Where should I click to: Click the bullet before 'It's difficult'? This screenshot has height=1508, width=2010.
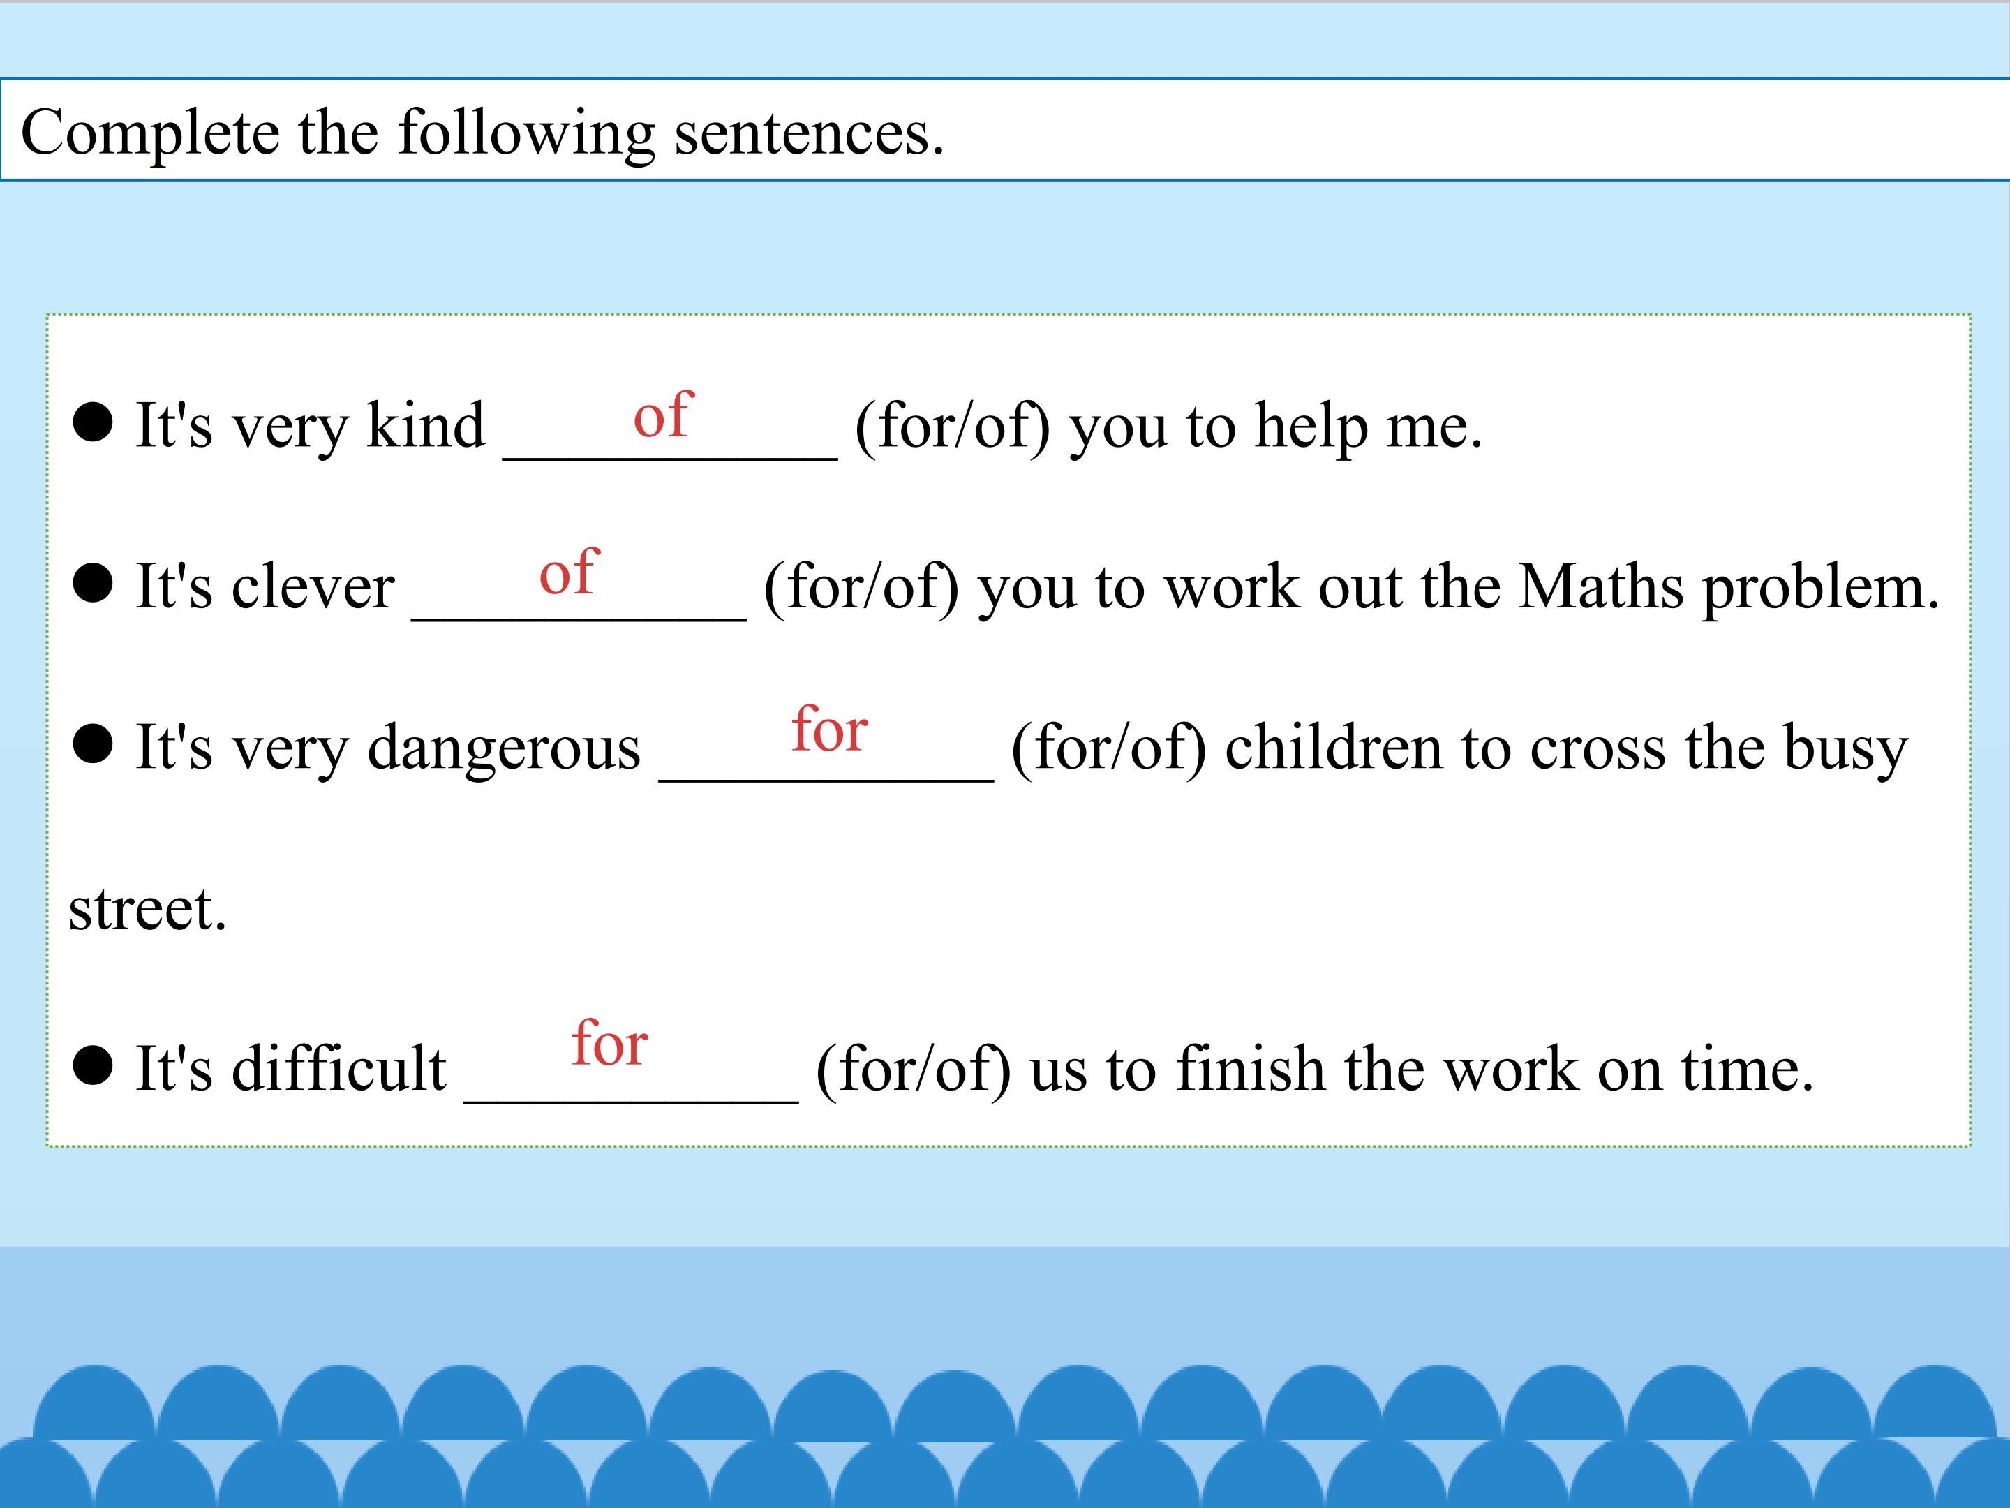93,1065
